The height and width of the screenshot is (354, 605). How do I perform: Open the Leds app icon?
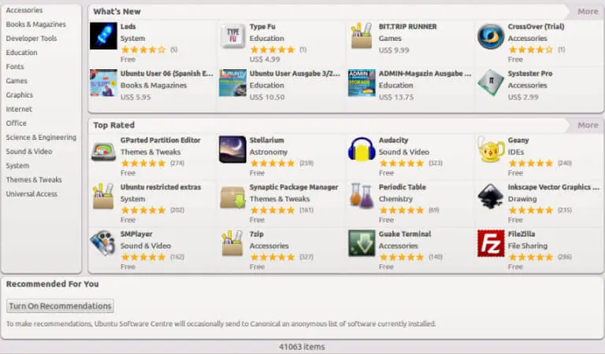click(103, 36)
